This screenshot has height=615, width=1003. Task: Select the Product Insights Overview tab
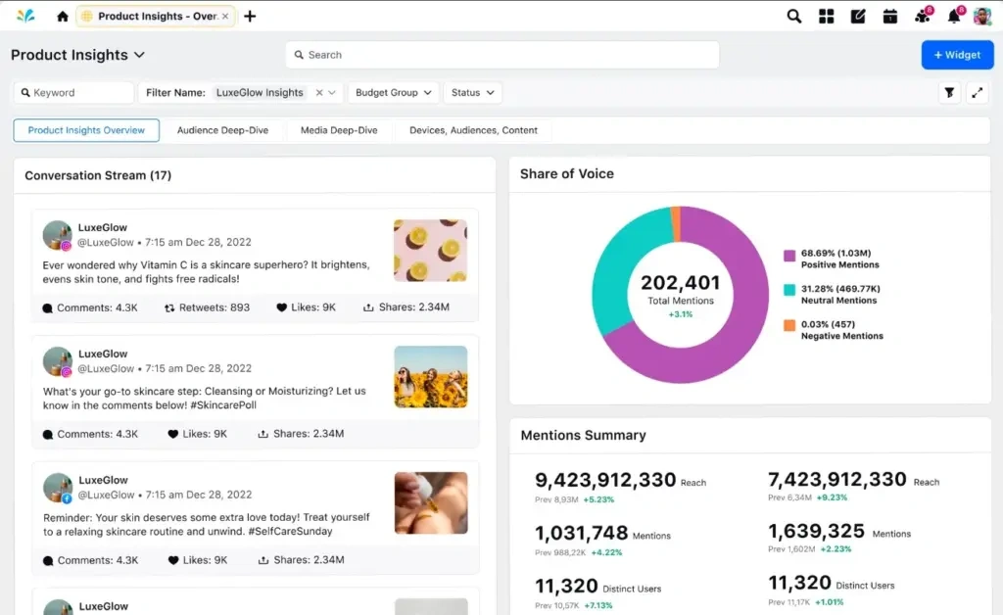click(x=86, y=130)
